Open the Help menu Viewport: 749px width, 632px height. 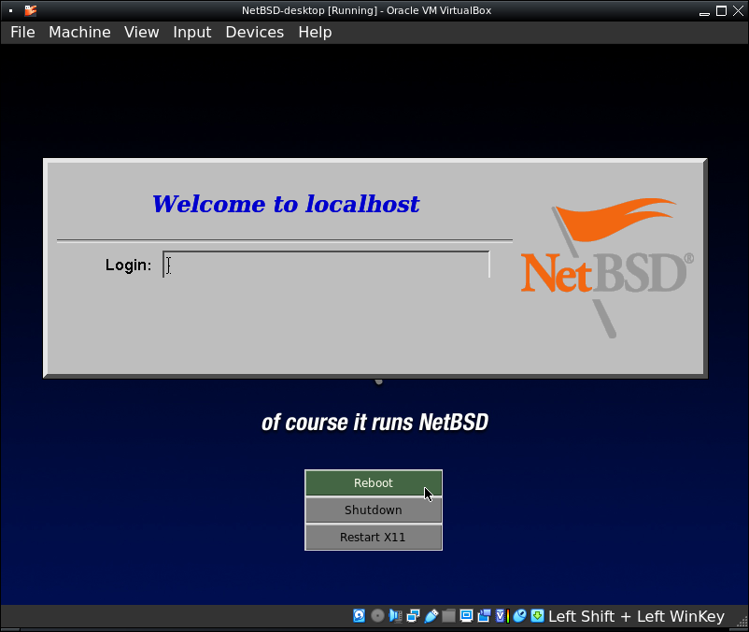tap(315, 32)
